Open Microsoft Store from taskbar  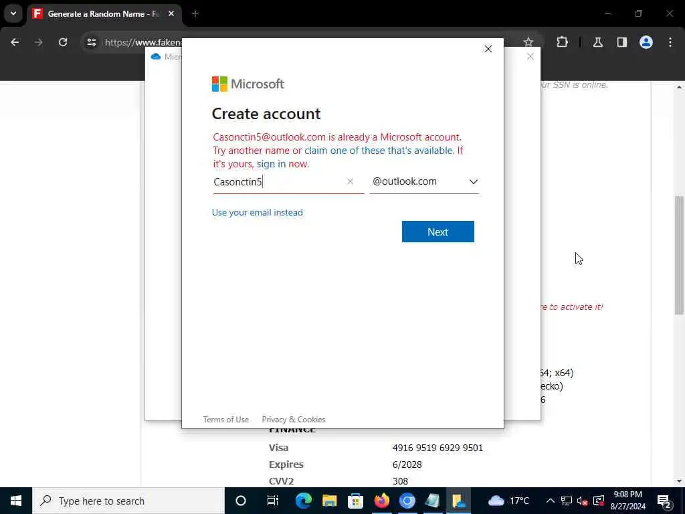(355, 501)
